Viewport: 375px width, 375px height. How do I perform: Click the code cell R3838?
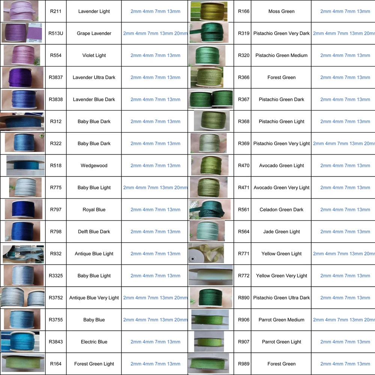[x=56, y=99]
